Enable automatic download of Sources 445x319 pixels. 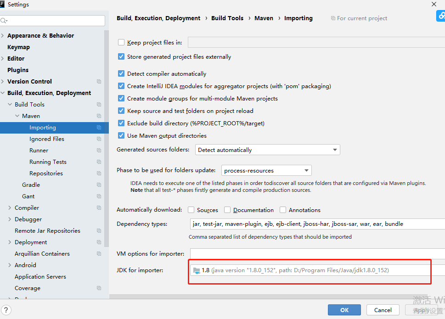click(191, 210)
